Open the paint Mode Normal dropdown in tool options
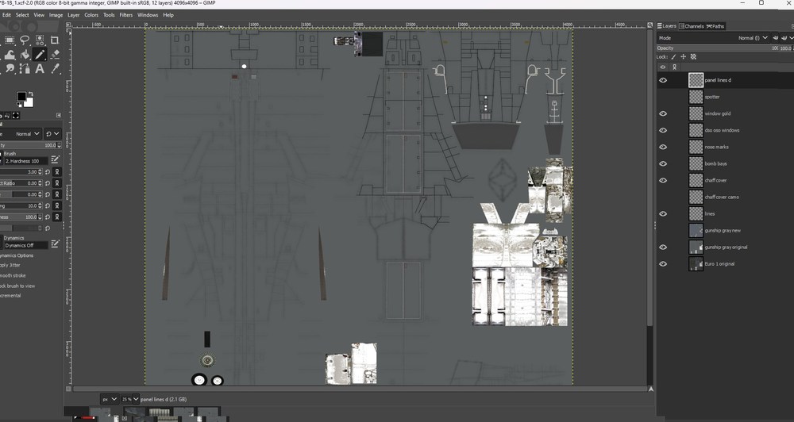794x422 pixels. pos(21,133)
